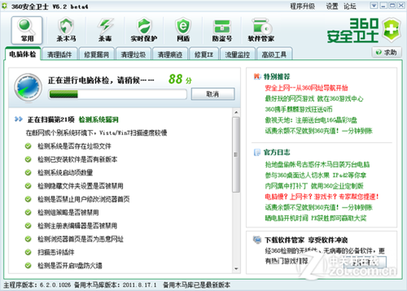Click status bar text 备用木马库已是最新版本
Screen dimensions: 407x291
pos(196,285)
